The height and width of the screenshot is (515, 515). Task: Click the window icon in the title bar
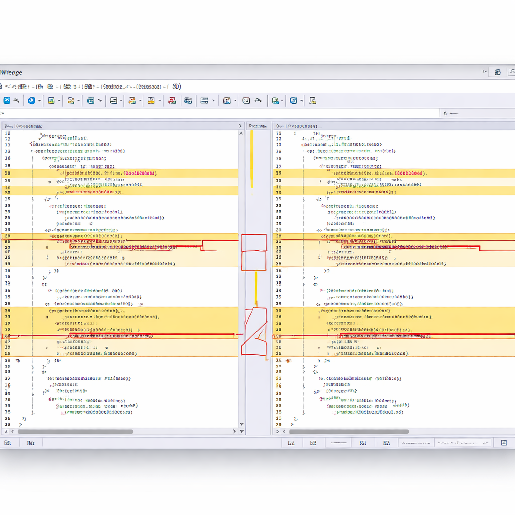[497, 72]
